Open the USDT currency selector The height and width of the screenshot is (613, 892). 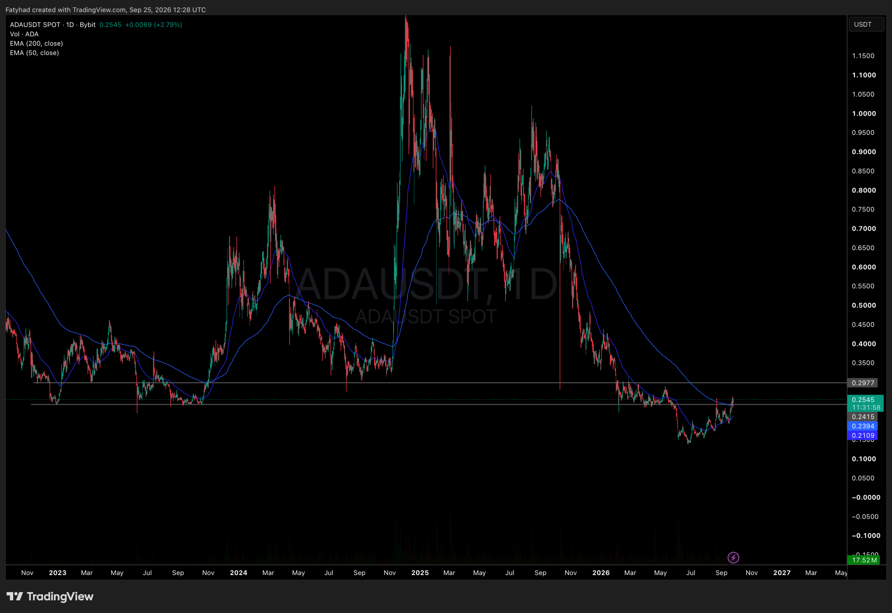coord(866,24)
